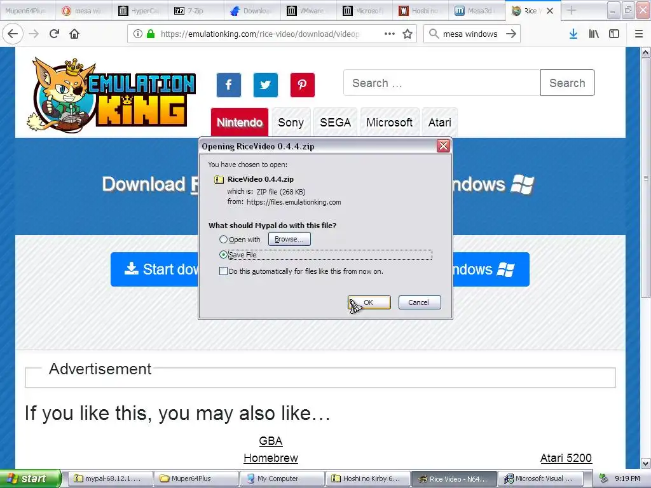
Task: Open the downloads arrow in toolbar
Action: 573,34
